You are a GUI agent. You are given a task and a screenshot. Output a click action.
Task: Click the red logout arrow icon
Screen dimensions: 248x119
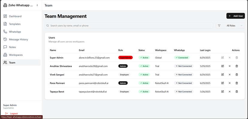7,114
